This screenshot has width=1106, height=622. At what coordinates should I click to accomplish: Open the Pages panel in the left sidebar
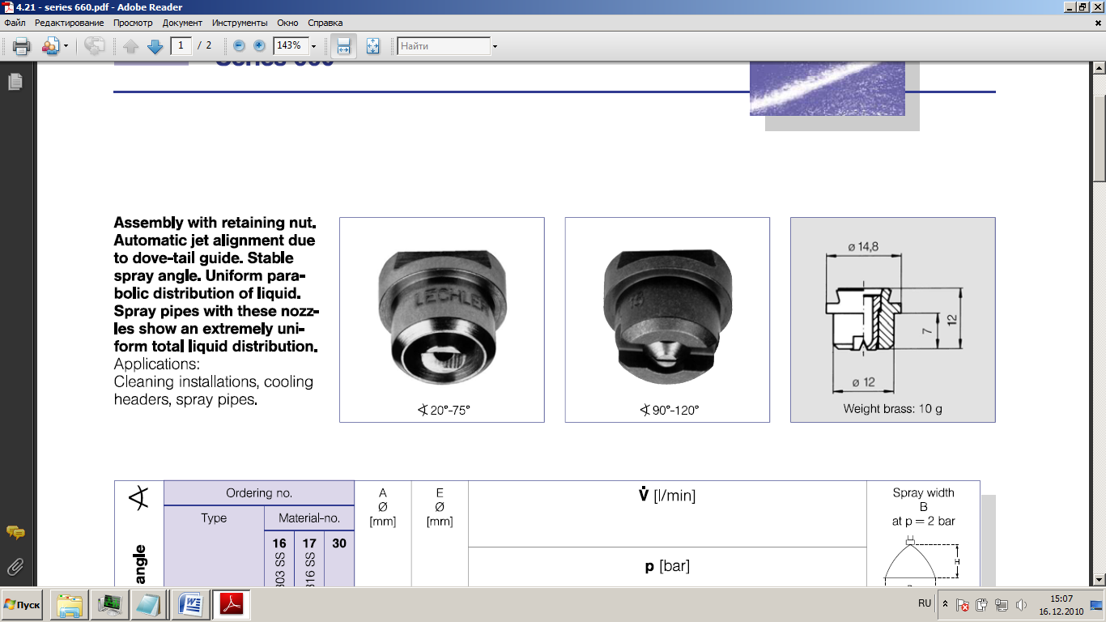pyautogui.click(x=15, y=82)
